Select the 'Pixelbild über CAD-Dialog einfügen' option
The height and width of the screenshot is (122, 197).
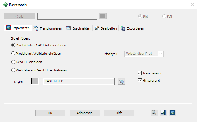point(13,45)
